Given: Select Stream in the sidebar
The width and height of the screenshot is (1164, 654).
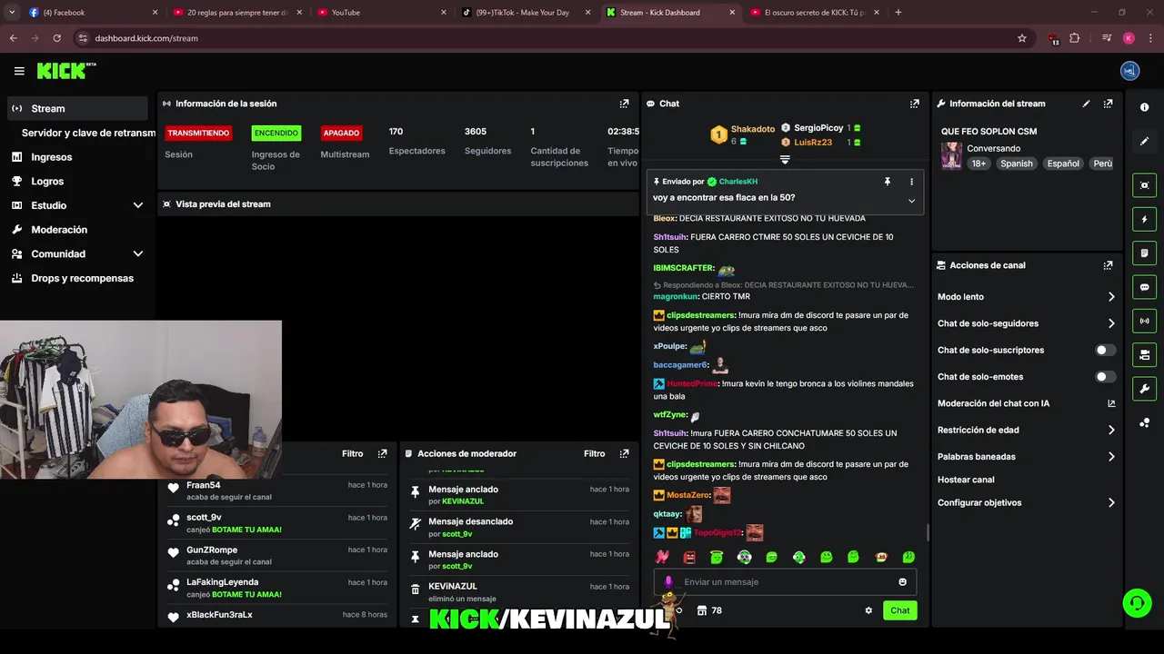Looking at the screenshot, I should [77, 108].
